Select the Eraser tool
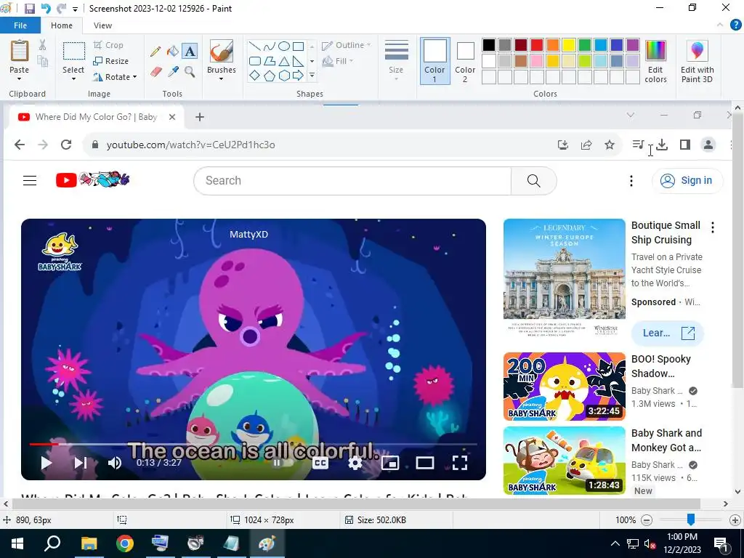This screenshot has width=744, height=558. point(155,72)
